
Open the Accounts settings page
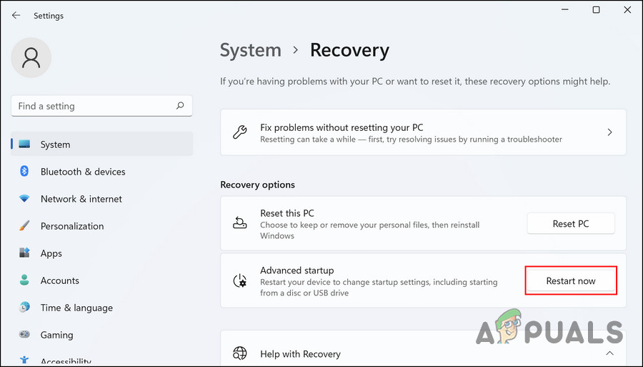[x=59, y=280]
